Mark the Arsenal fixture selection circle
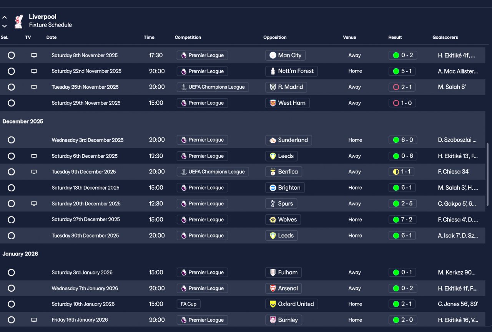The image size is (492, 332). click(x=11, y=288)
